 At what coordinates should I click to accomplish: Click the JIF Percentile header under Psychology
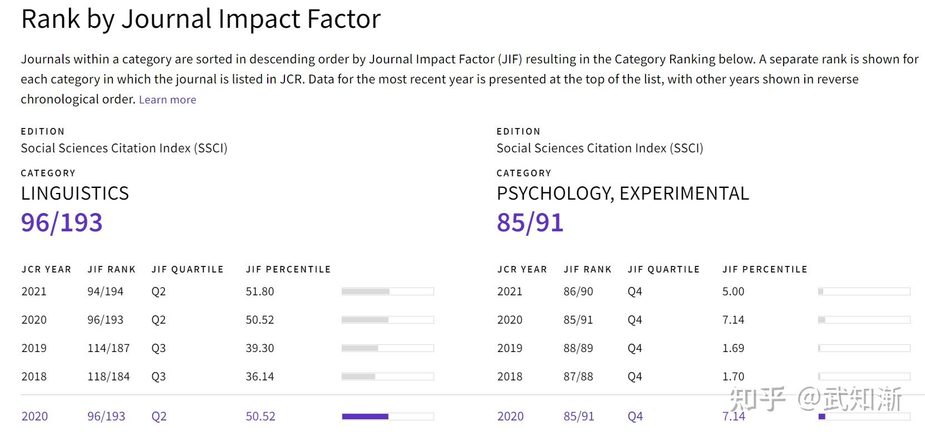pos(765,269)
